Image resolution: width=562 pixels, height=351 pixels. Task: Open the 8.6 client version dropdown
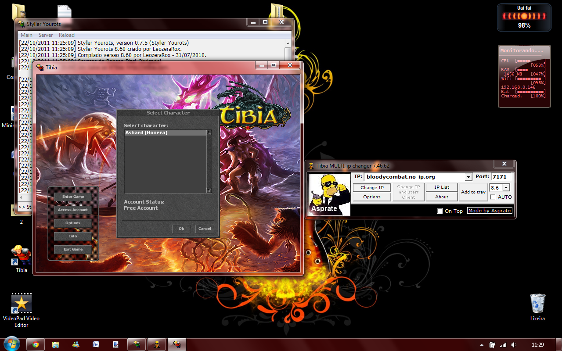pyautogui.click(x=506, y=187)
